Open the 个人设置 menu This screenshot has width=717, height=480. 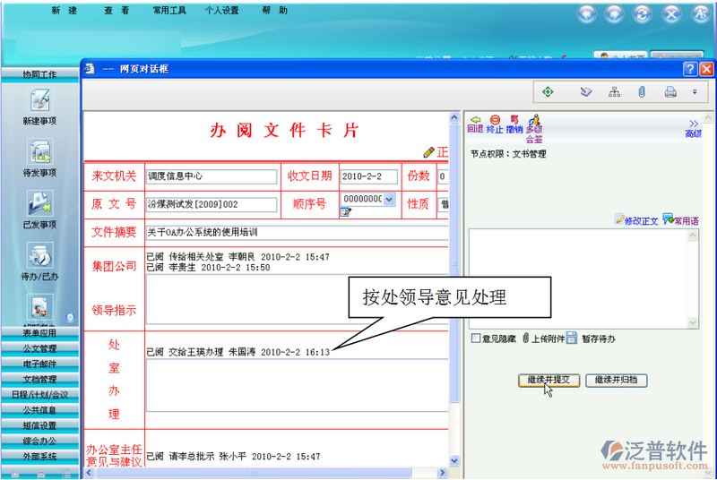221,11
